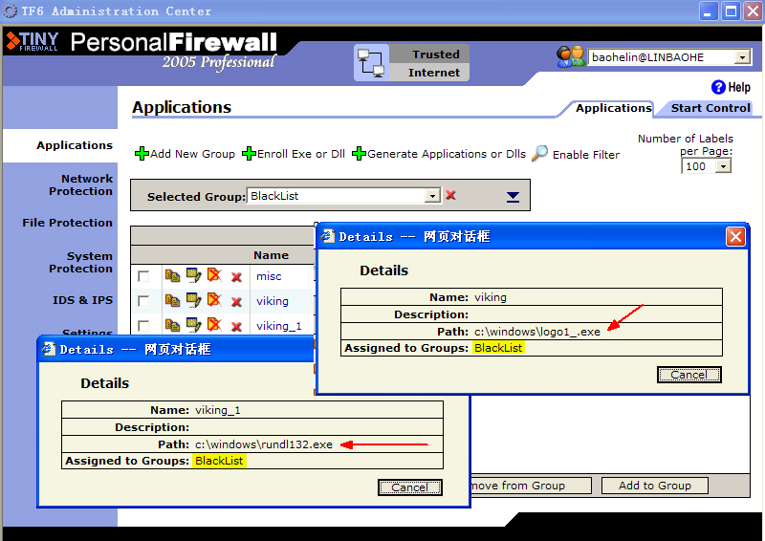
Task: Click the path c:\windows\rundl132.exe
Action: 264,444
